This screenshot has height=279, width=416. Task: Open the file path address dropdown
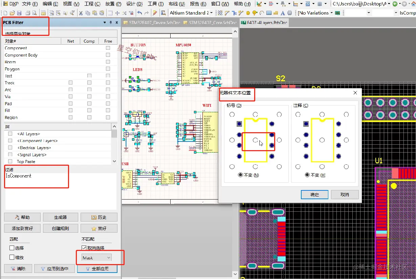coord(389,4)
